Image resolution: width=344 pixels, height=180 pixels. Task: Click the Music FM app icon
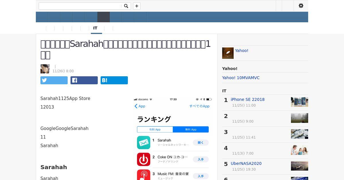pos(144,175)
